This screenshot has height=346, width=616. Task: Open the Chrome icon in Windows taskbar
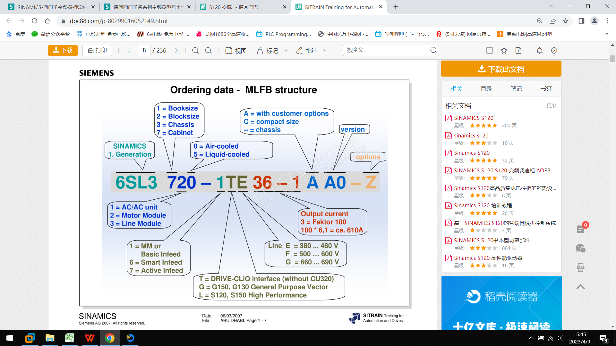109,338
